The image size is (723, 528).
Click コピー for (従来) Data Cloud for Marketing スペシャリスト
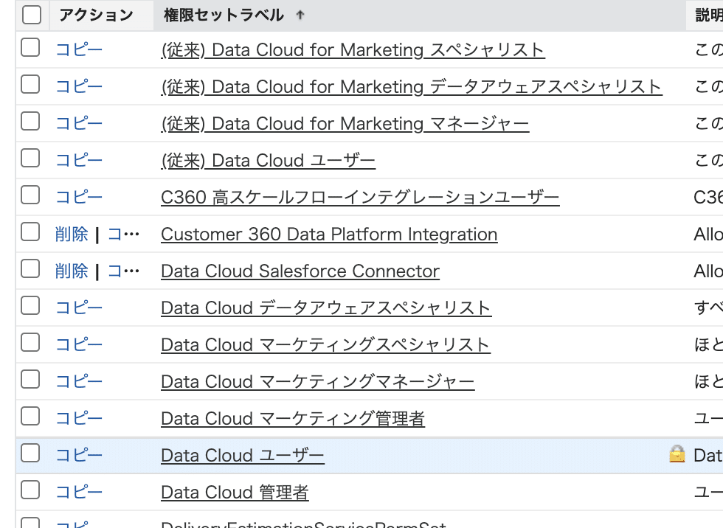(x=79, y=49)
